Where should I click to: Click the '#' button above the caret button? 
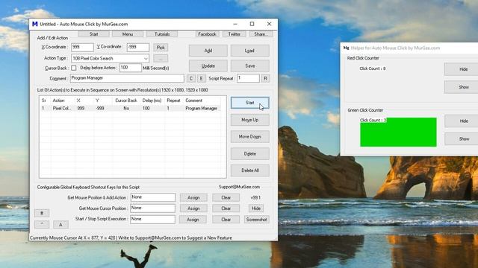[x=42, y=214]
